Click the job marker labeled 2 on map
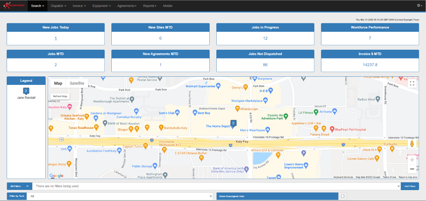Screen dimensions: 426x201 pyautogui.click(x=233, y=124)
